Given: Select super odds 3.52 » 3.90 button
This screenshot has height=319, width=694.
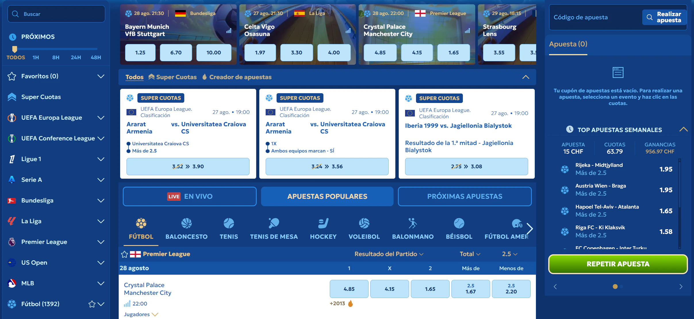Looking at the screenshot, I should pyautogui.click(x=188, y=167).
